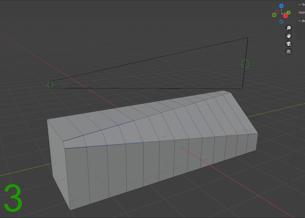
Task: Click the hollow blue negative Z gizmo circle
Action: (281, 22)
